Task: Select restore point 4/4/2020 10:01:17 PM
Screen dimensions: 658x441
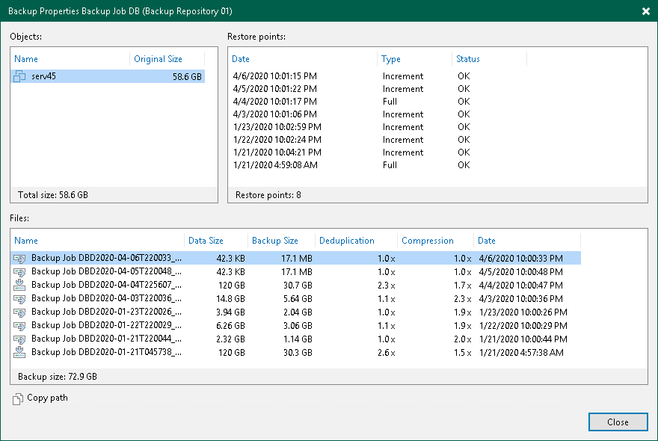Action: click(274, 102)
